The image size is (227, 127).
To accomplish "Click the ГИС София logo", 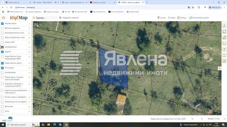I will (7, 119).
